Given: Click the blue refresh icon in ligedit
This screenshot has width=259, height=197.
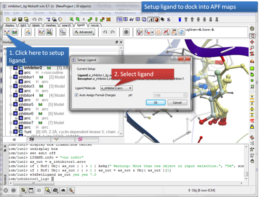Looking at the screenshot, I should [181, 32].
